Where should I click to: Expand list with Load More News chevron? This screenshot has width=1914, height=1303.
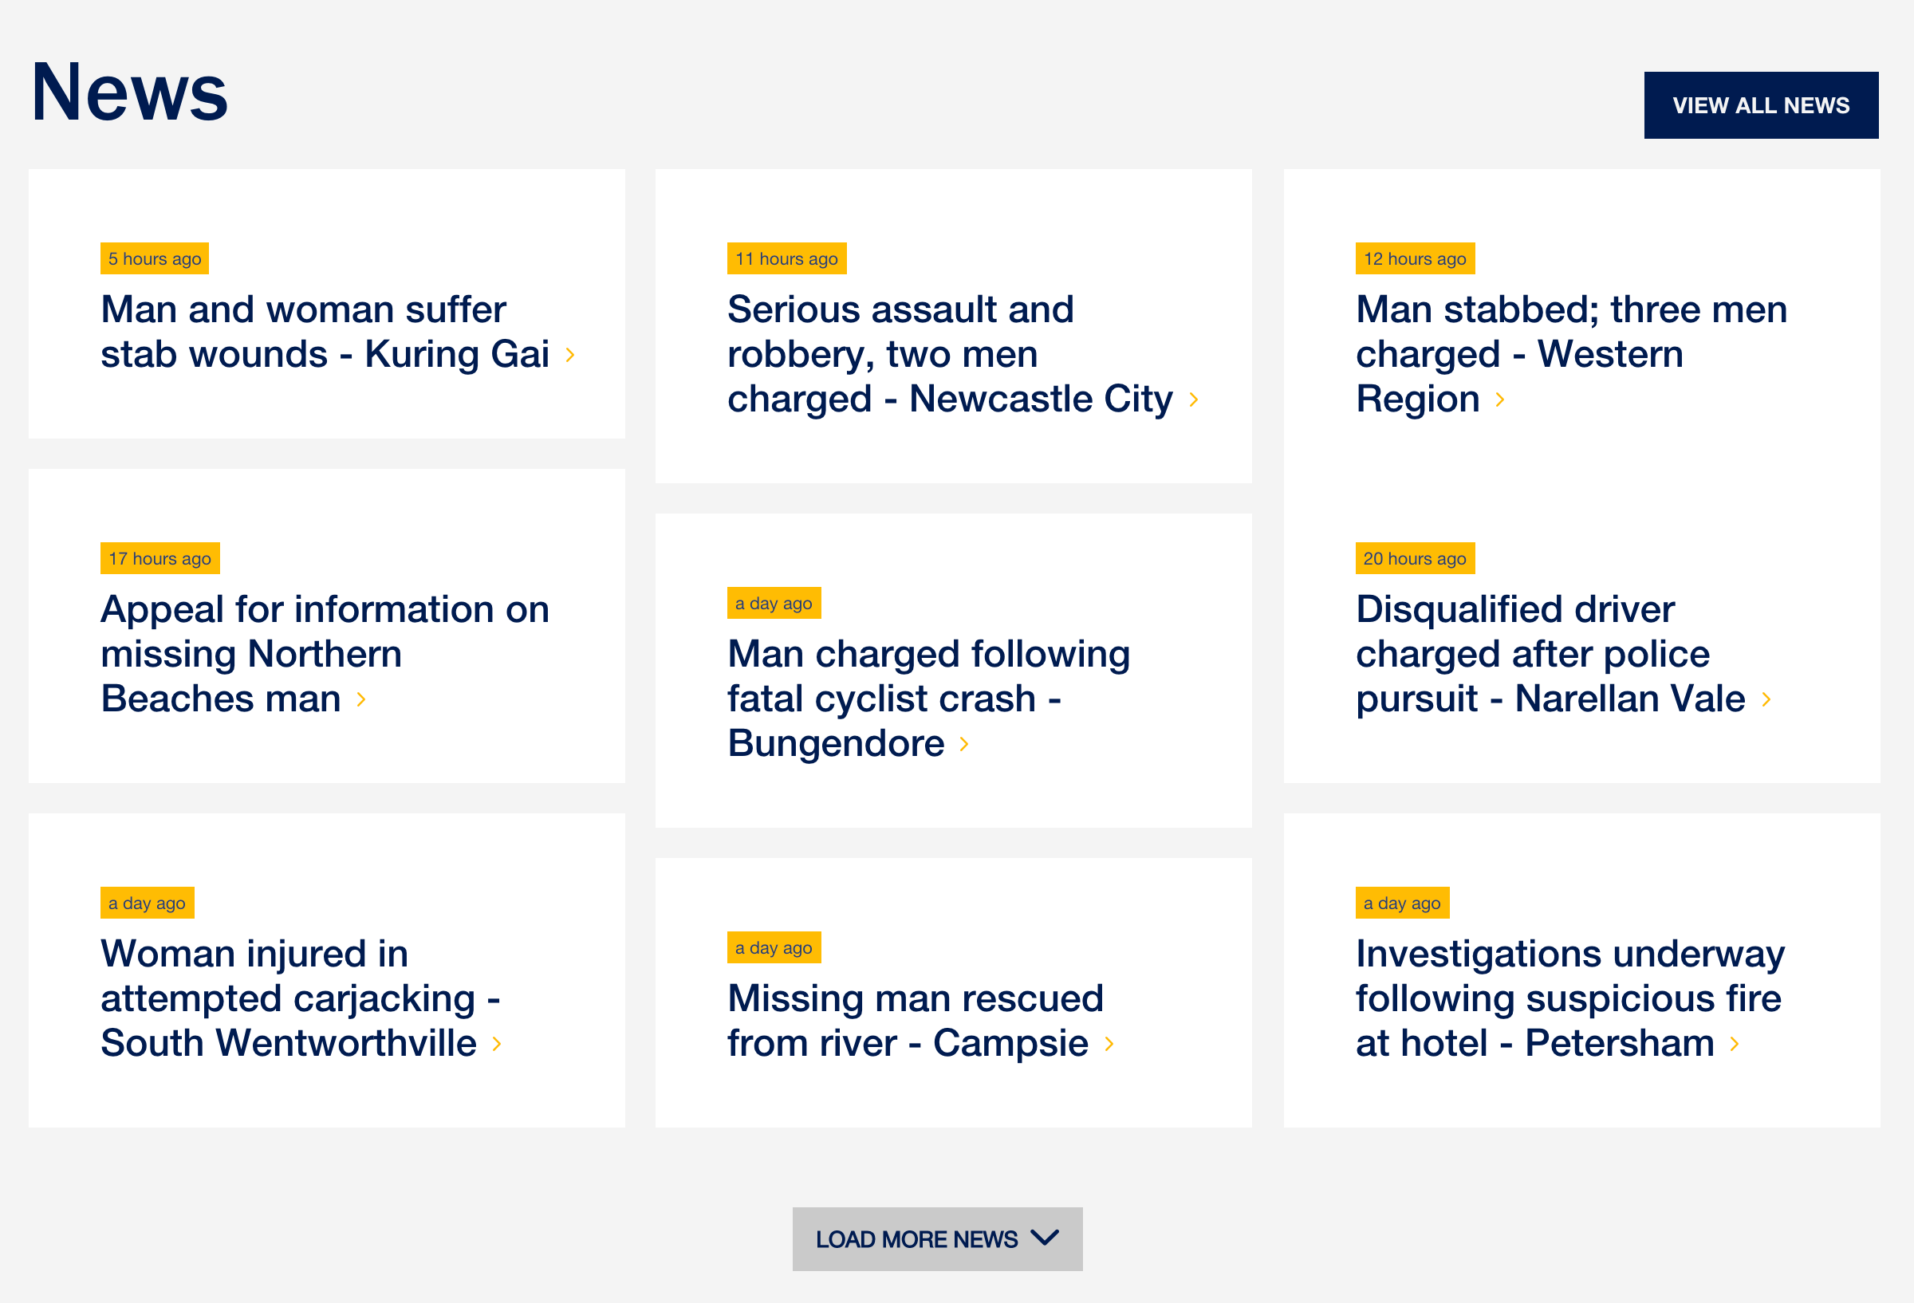pyautogui.click(x=1044, y=1238)
